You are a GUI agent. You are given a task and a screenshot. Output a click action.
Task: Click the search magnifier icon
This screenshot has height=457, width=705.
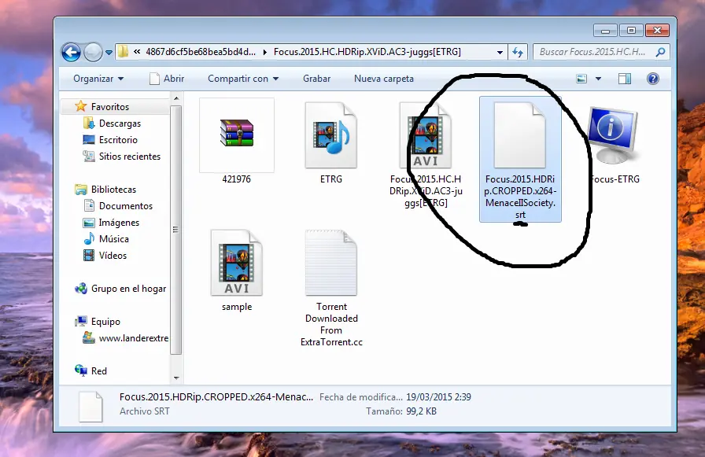click(x=660, y=52)
